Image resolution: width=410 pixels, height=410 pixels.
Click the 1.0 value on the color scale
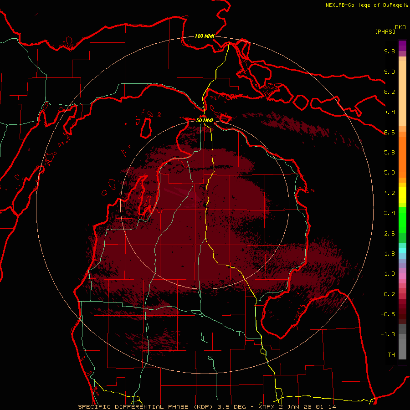point(389,273)
